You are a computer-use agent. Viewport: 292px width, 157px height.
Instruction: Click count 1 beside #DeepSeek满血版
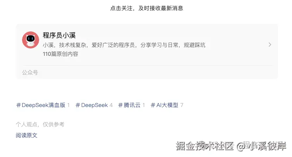(69, 105)
